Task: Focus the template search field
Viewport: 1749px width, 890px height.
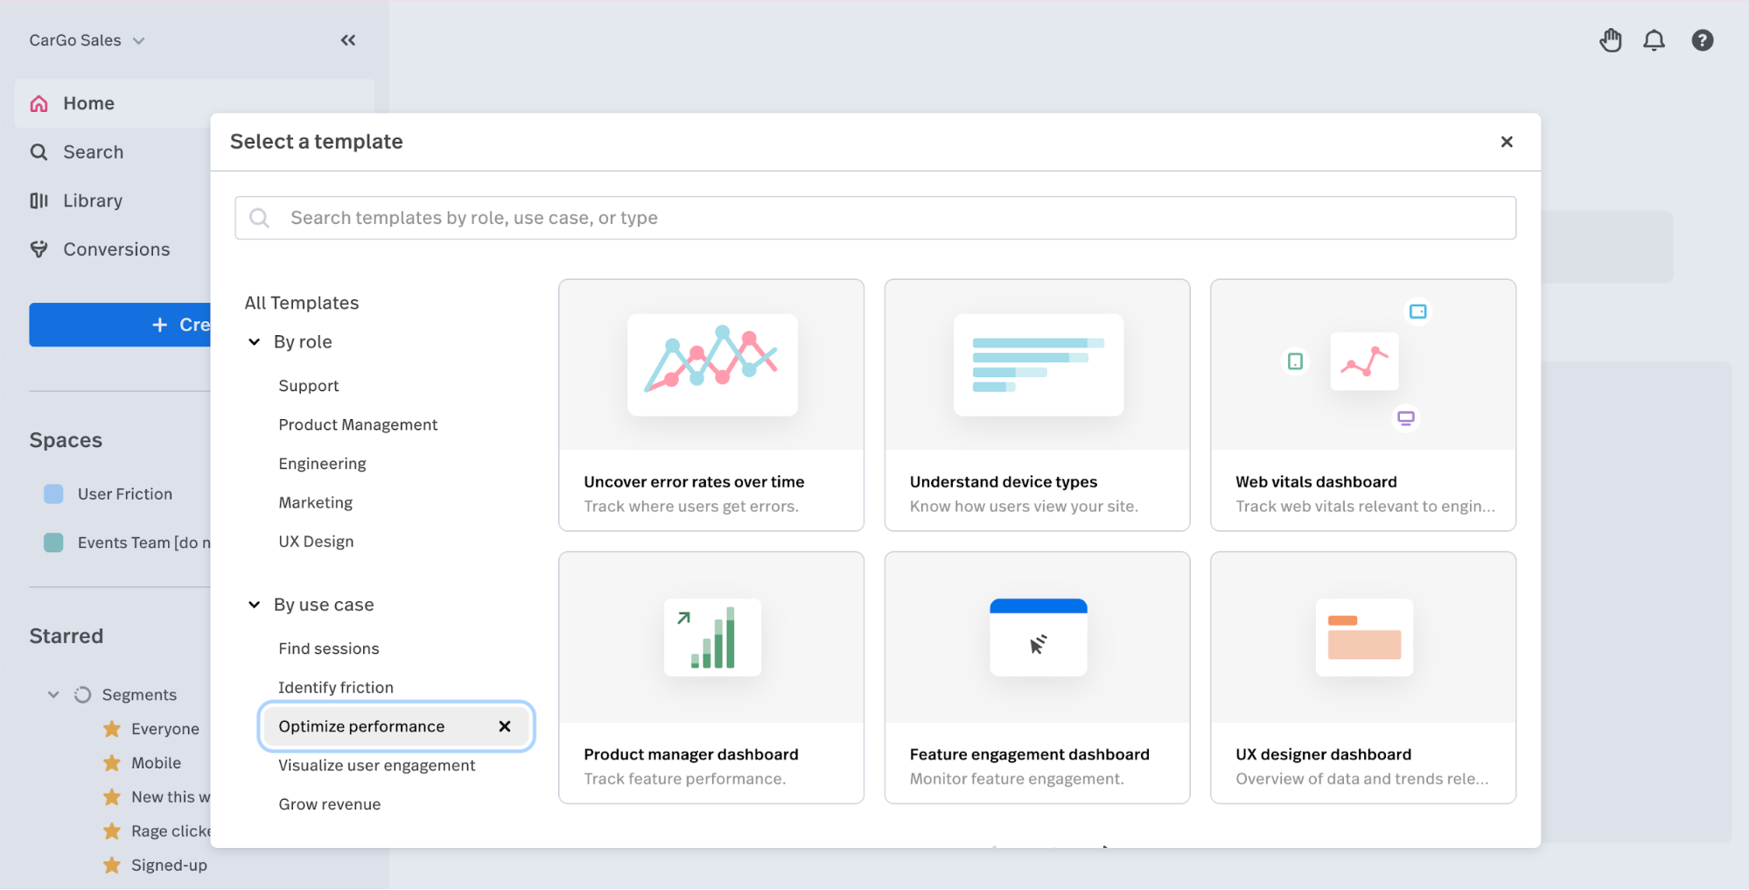Action: [x=875, y=218]
